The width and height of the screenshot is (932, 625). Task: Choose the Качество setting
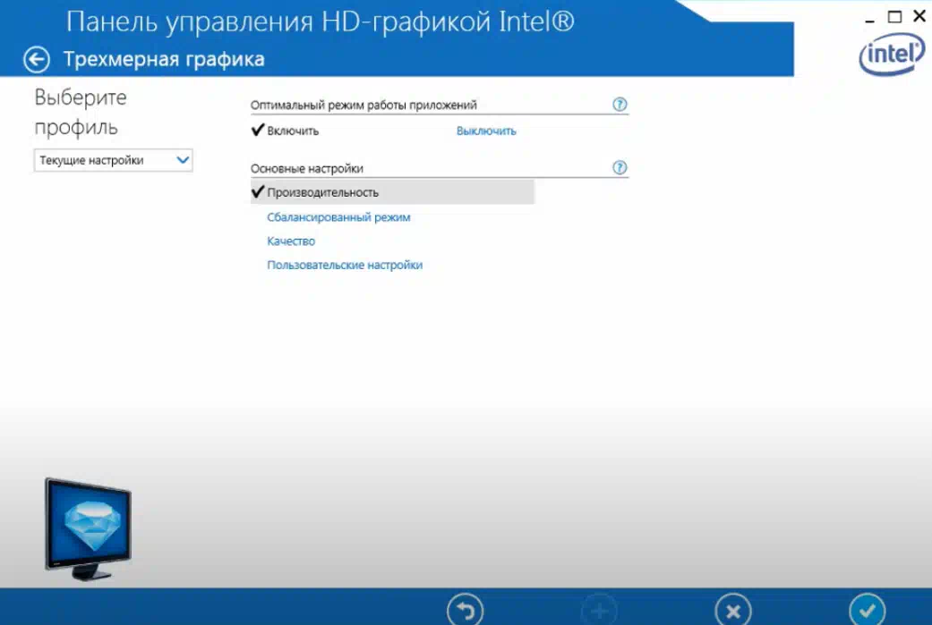291,241
